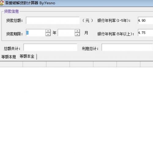This screenshot has height=153, width=153.
Task: Switch to the 等额本息 tab
Action: (9, 57)
